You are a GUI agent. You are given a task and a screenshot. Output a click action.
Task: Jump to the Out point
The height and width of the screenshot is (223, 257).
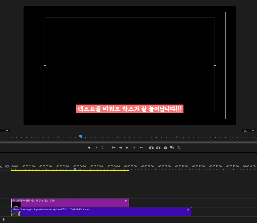point(141,148)
